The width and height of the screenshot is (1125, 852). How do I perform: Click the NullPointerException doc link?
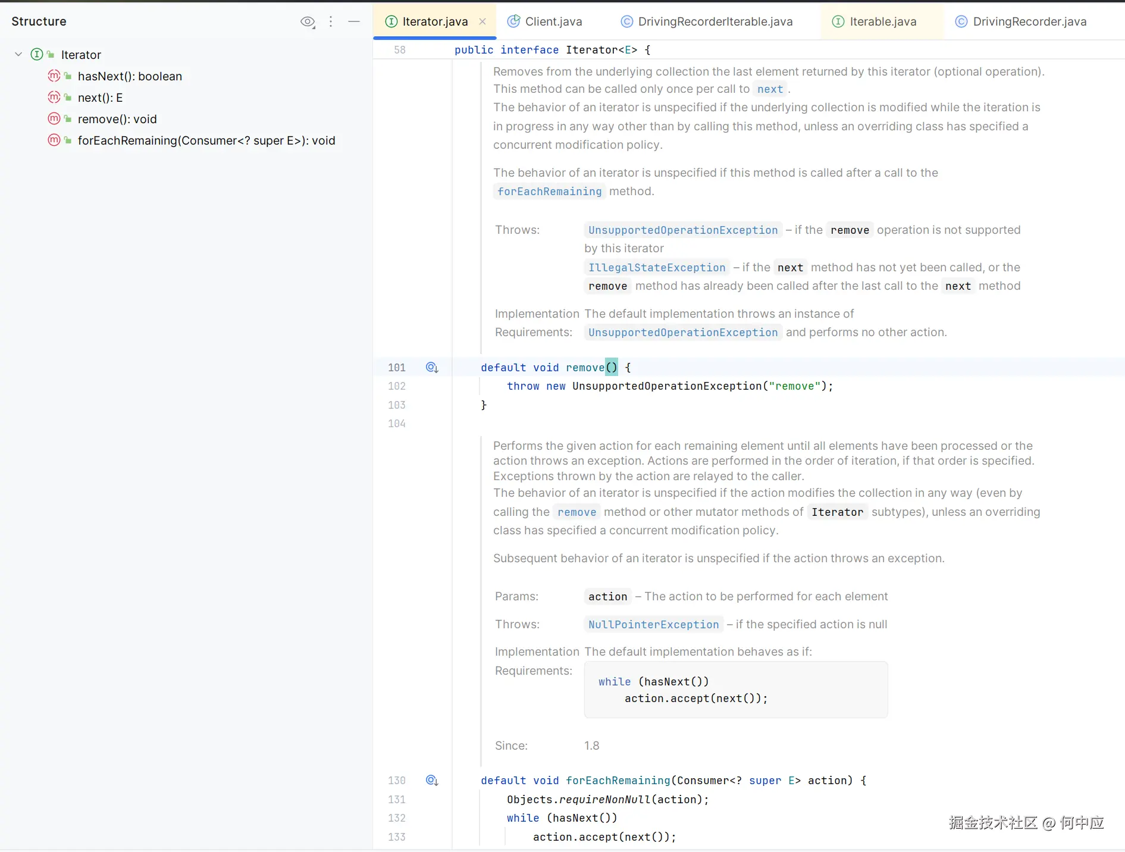click(653, 625)
